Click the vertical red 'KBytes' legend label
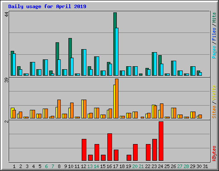 pos(214,153)
